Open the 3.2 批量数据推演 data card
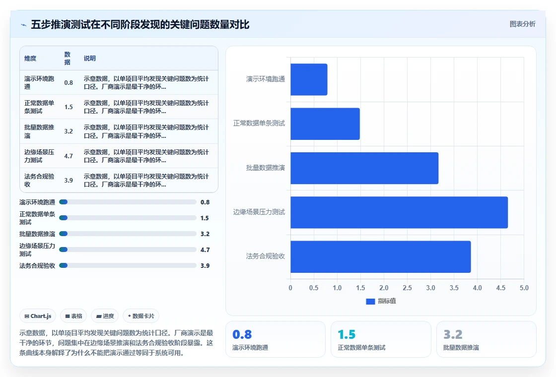The image size is (556, 377). coord(486,339)
